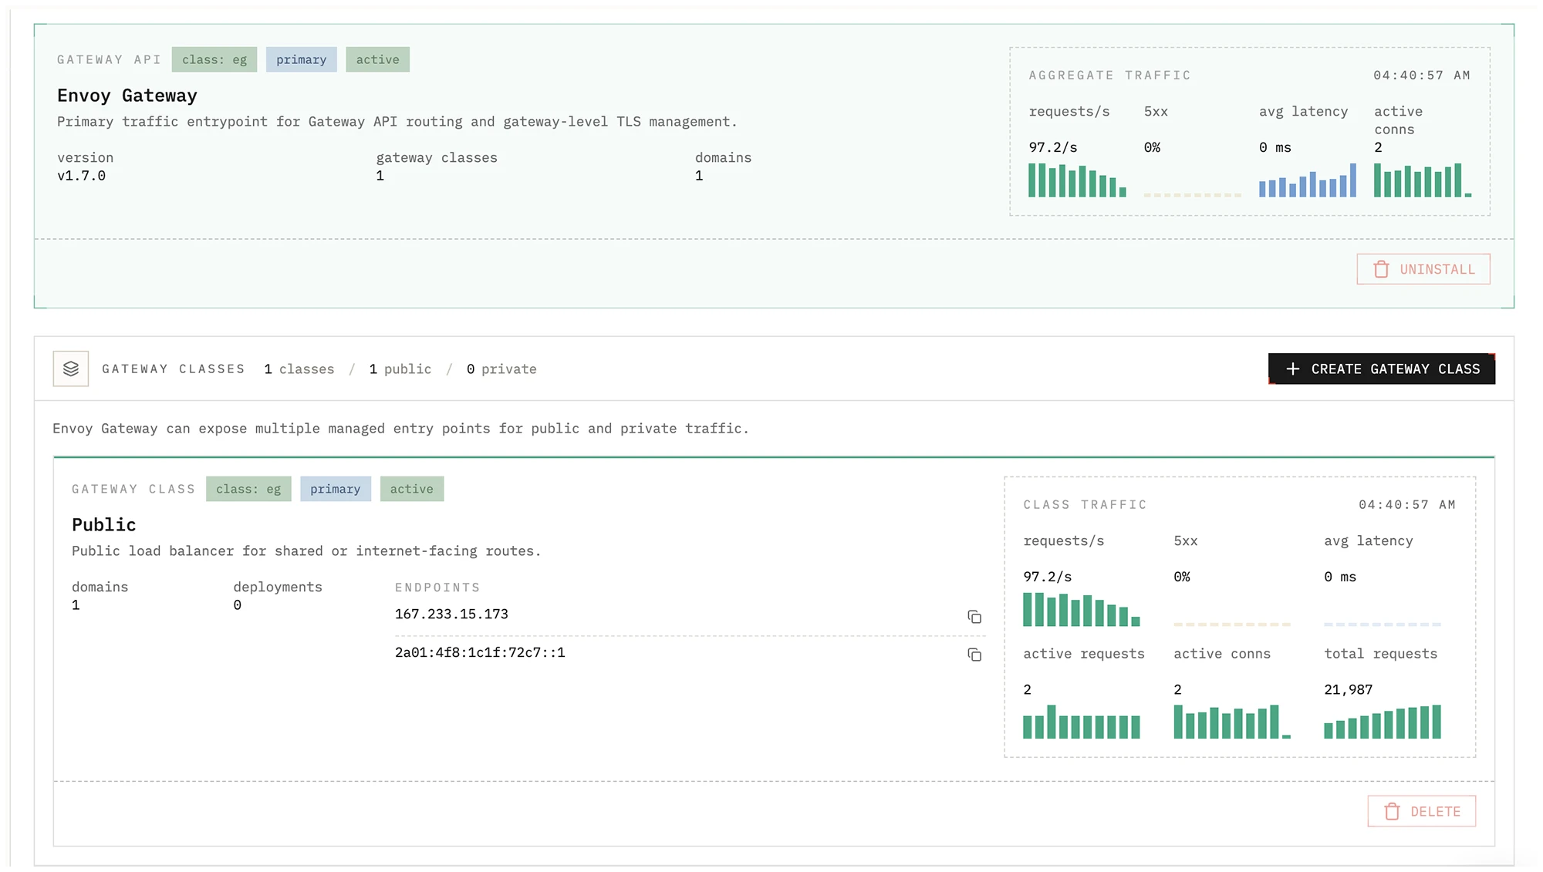Click the layers icon beside GATEWAY CLASSES
1543x872 pixels.
click(x=71, y=369)
